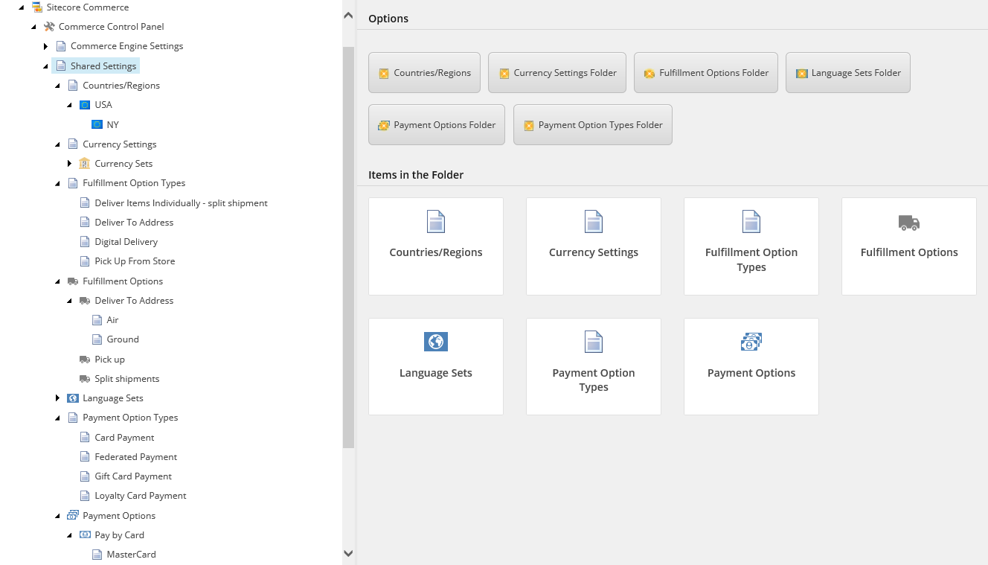The image size is (988, 565).
Task: Click the globe icon on Language Sets tile
Action: click(436, 342)
